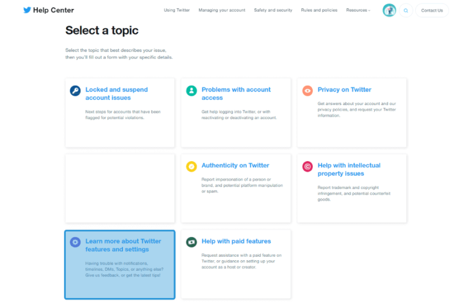Select Help with intellectual property issues
The height and width of the screenshot is (308, 473).
pyautogui.click(x=349, y=169)
